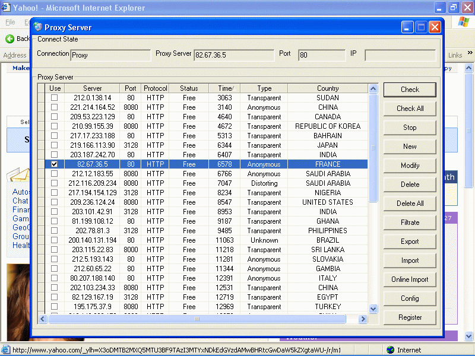Click the Export button
475x356 pixels.
point(410,241)
